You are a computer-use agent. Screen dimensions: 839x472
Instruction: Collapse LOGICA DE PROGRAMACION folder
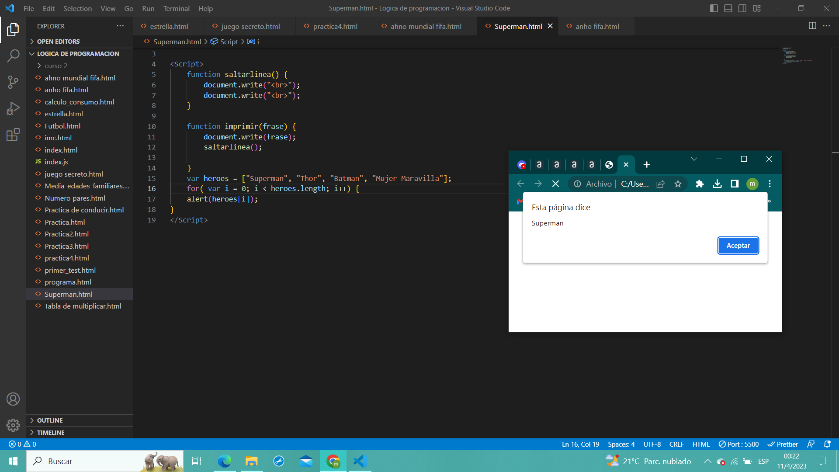78,54
